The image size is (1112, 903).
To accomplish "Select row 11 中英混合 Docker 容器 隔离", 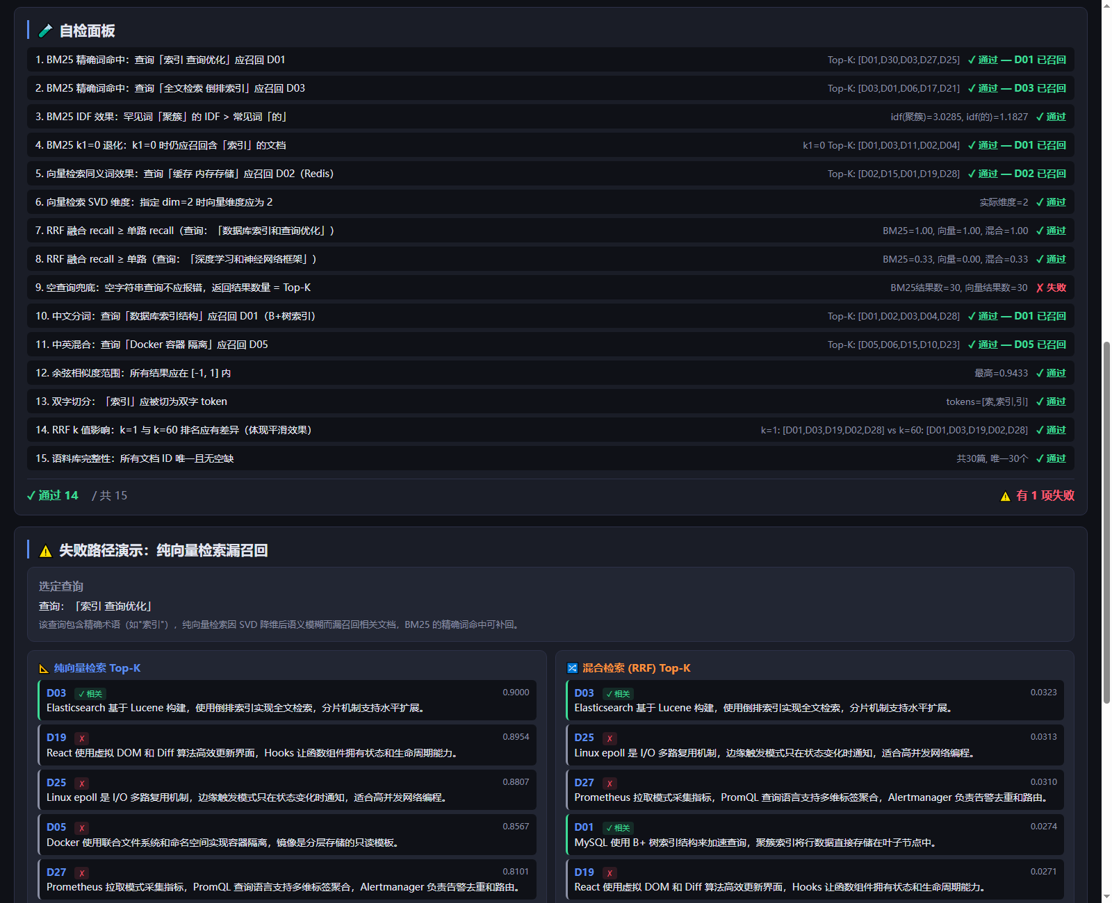I will click(x=550, y=345).
